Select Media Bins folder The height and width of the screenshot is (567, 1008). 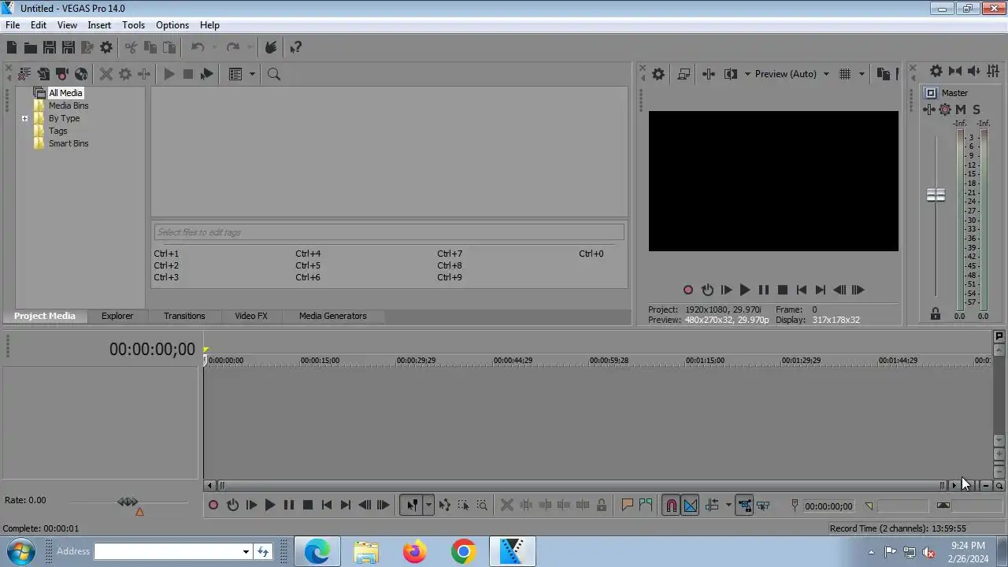tap(69, 106)
